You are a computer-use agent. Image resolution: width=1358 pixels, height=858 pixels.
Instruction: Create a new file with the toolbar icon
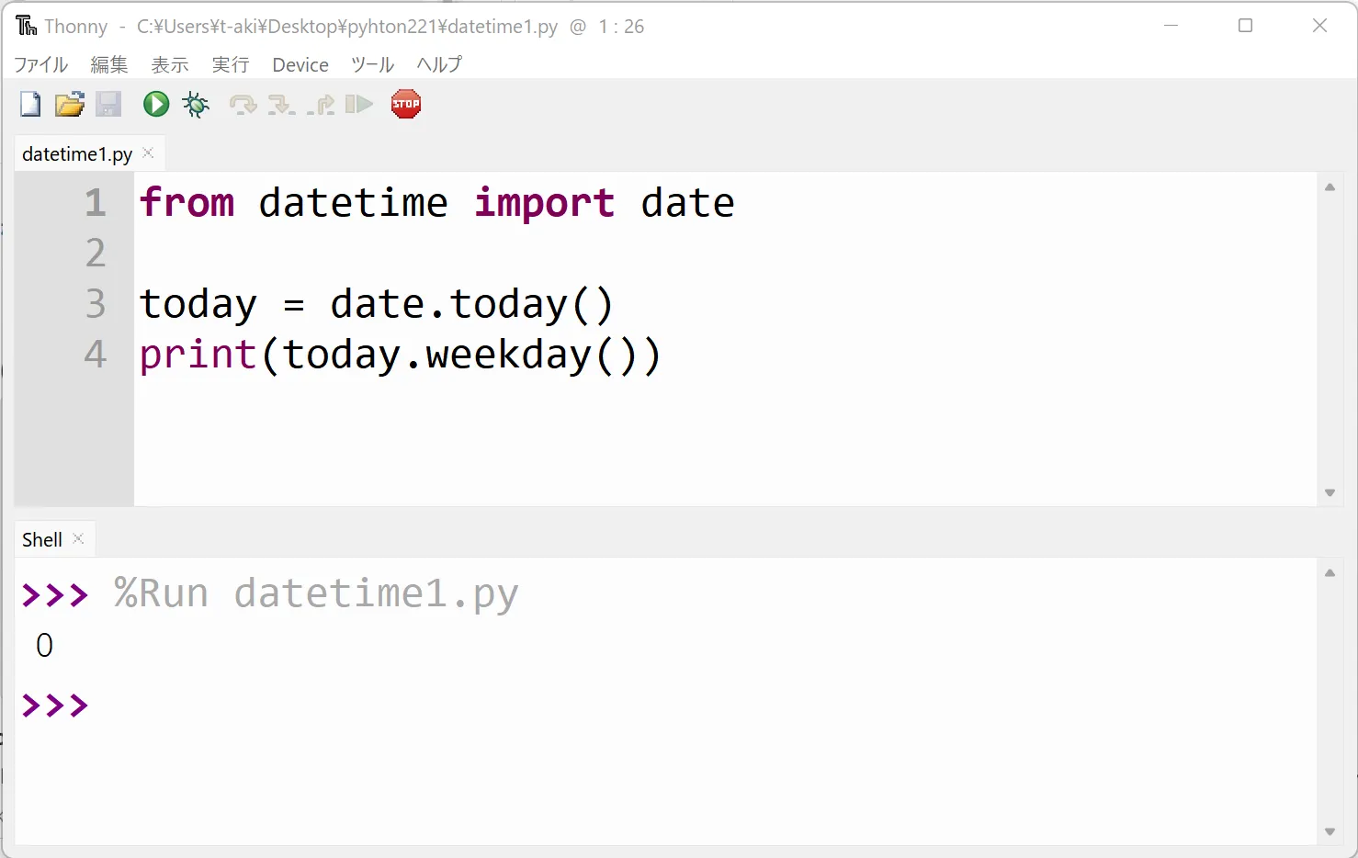(x=30, y=104)
